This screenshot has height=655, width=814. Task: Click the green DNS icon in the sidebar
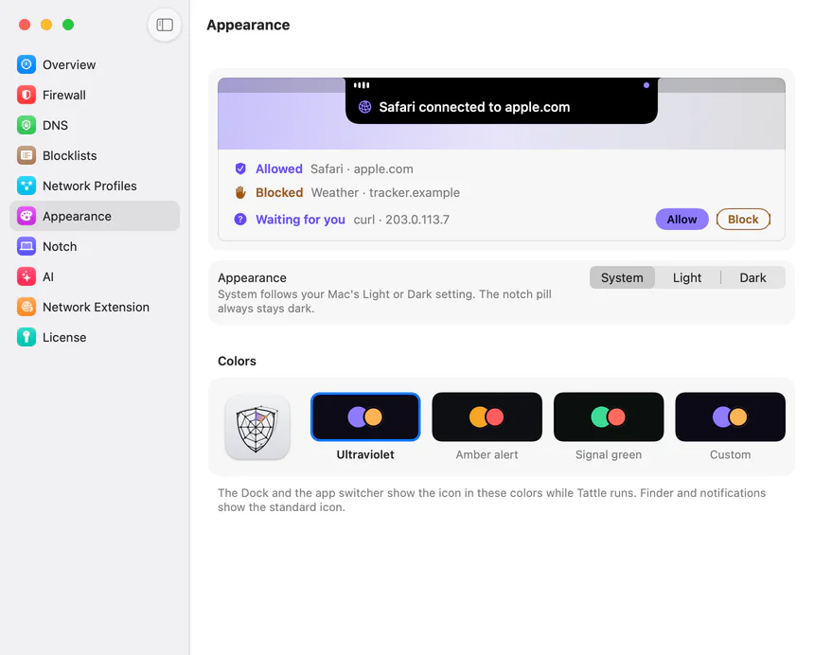pos(27,125)
